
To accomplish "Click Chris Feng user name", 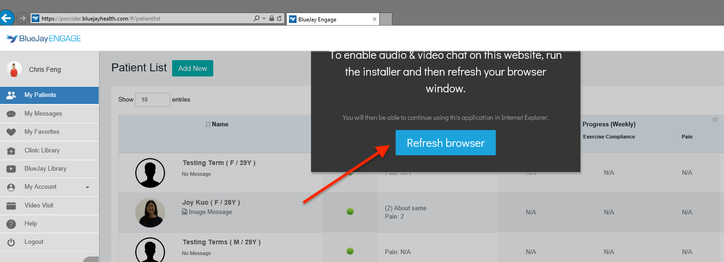I will click(x=45, y=69).
